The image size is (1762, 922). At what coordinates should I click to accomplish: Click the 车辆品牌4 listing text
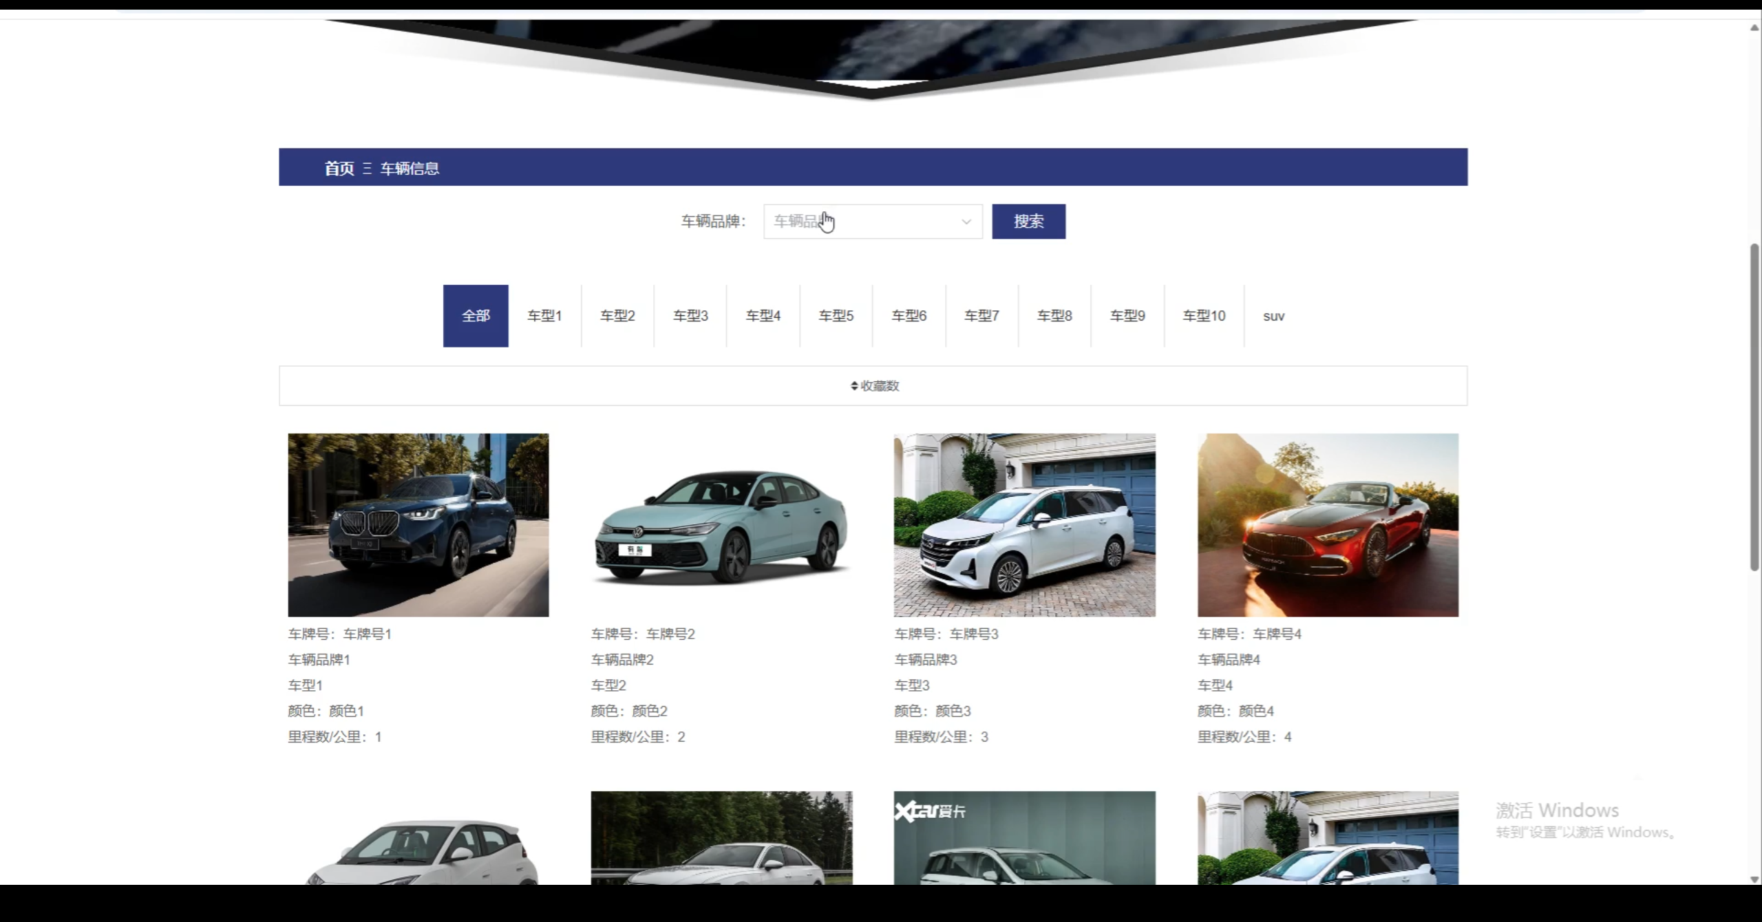click(1229, 660)
